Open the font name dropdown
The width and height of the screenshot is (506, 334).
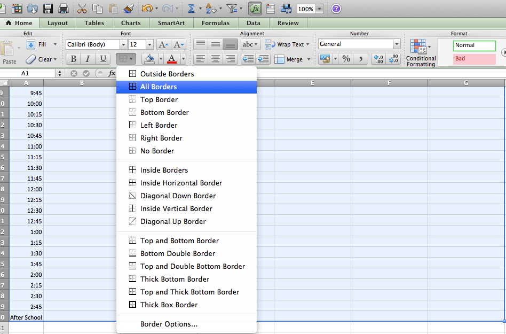point(121,44)
